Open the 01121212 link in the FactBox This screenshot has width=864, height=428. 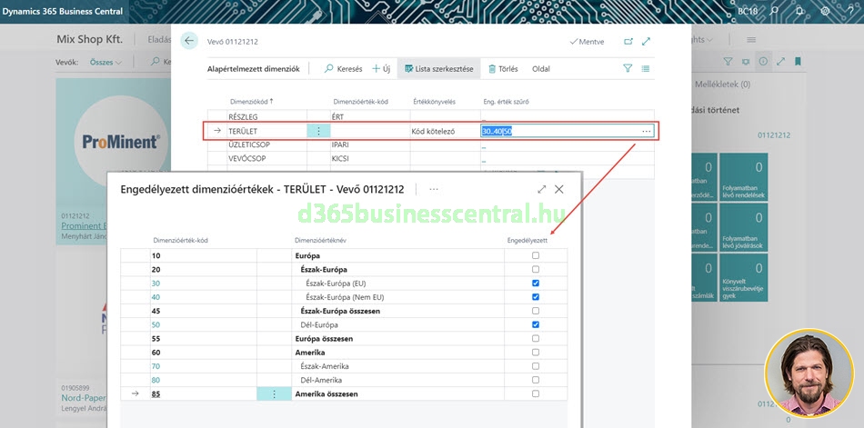point(773,135)
